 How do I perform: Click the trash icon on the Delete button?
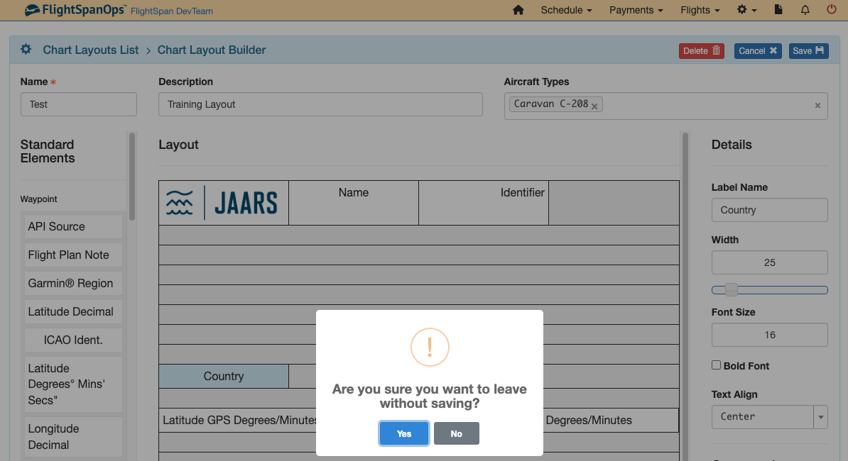pyautogui.click(x=717, y=50)
